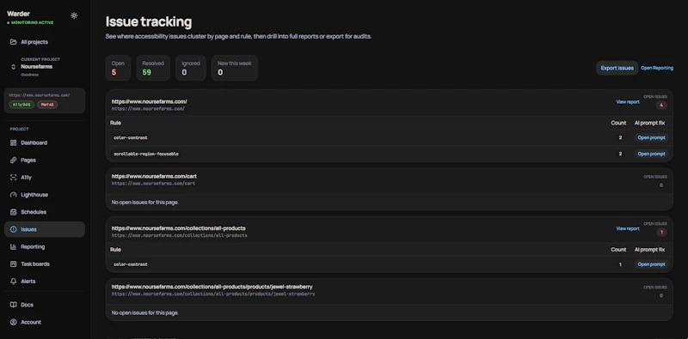The height and width of the screenshot is (339, 688).
Task: Open the Dashboard menu item
Action: [x=45, y=142]
